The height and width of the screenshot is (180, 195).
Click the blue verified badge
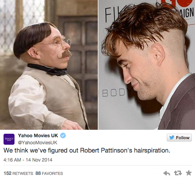click(63, 136)
